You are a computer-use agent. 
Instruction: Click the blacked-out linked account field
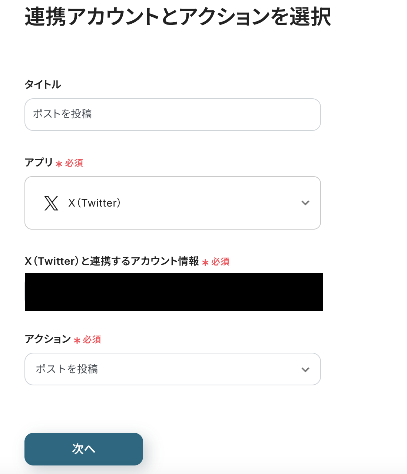(174, 292)
